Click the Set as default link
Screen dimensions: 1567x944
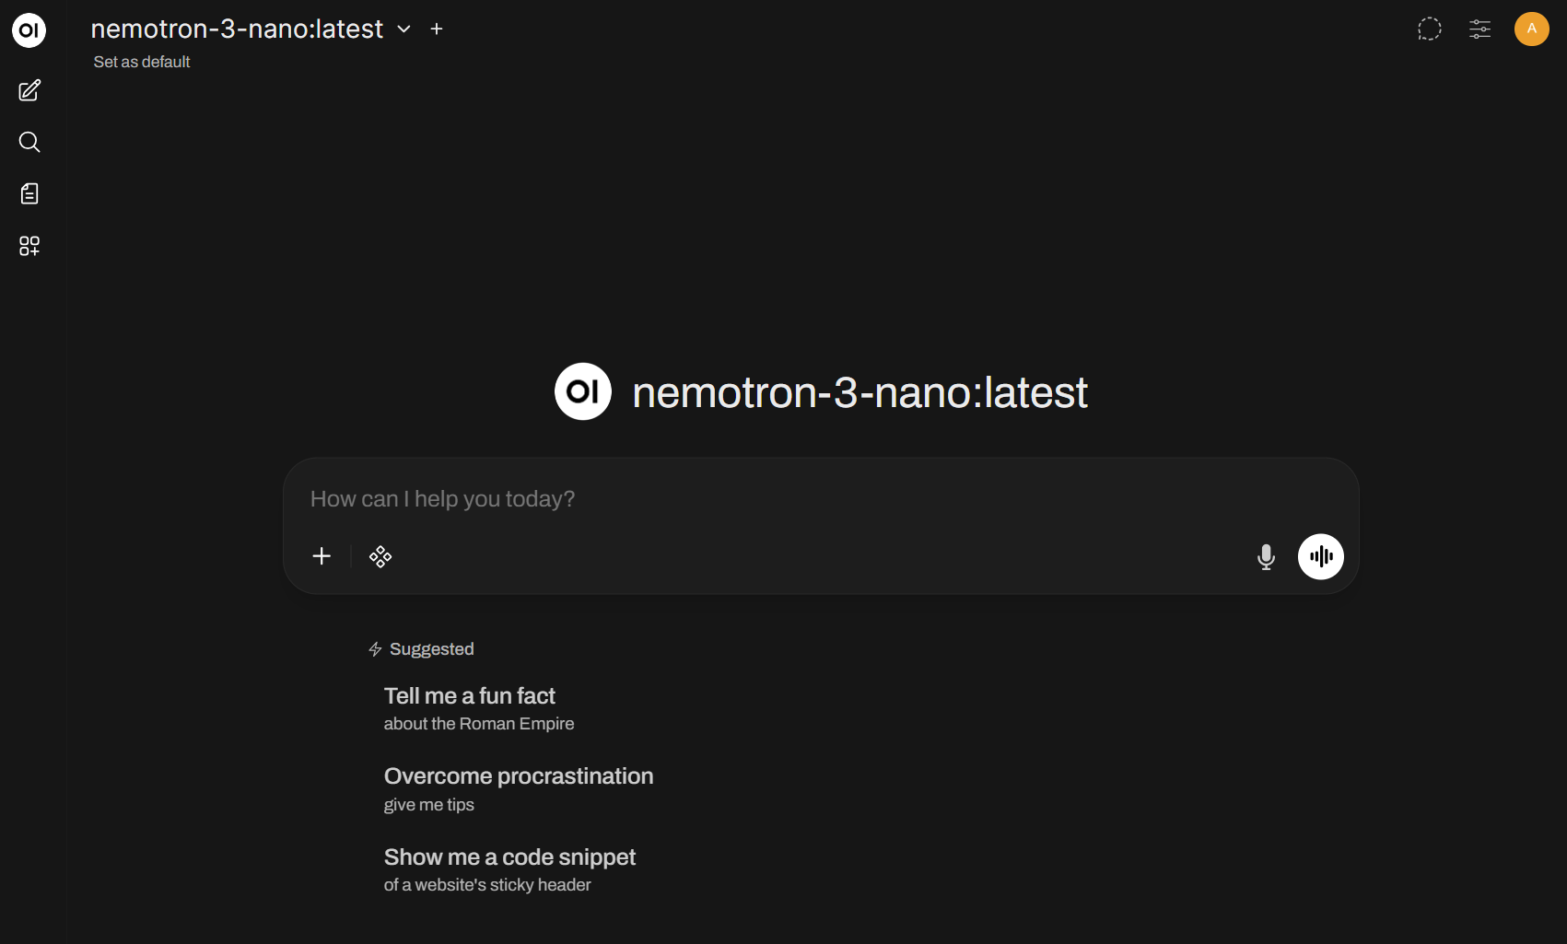point(141,62)
